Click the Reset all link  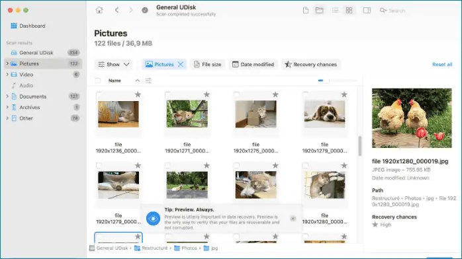click(442, 64)
